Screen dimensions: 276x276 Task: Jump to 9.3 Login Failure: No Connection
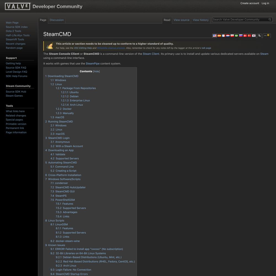71,270
